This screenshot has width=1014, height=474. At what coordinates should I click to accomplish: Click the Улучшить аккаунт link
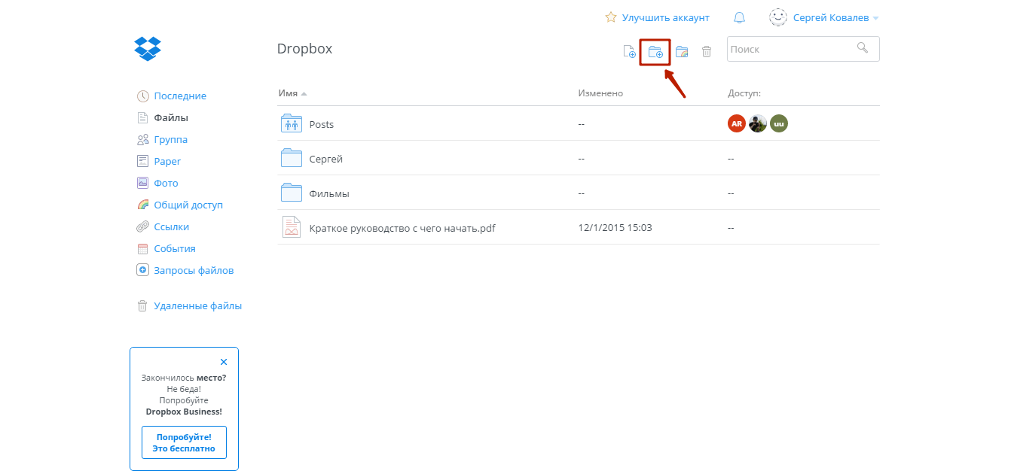pyautogui.click(x=665, y=17)
